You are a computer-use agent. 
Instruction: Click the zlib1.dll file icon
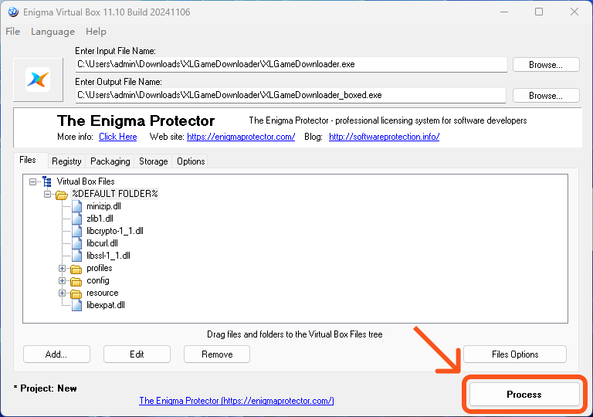76,219
